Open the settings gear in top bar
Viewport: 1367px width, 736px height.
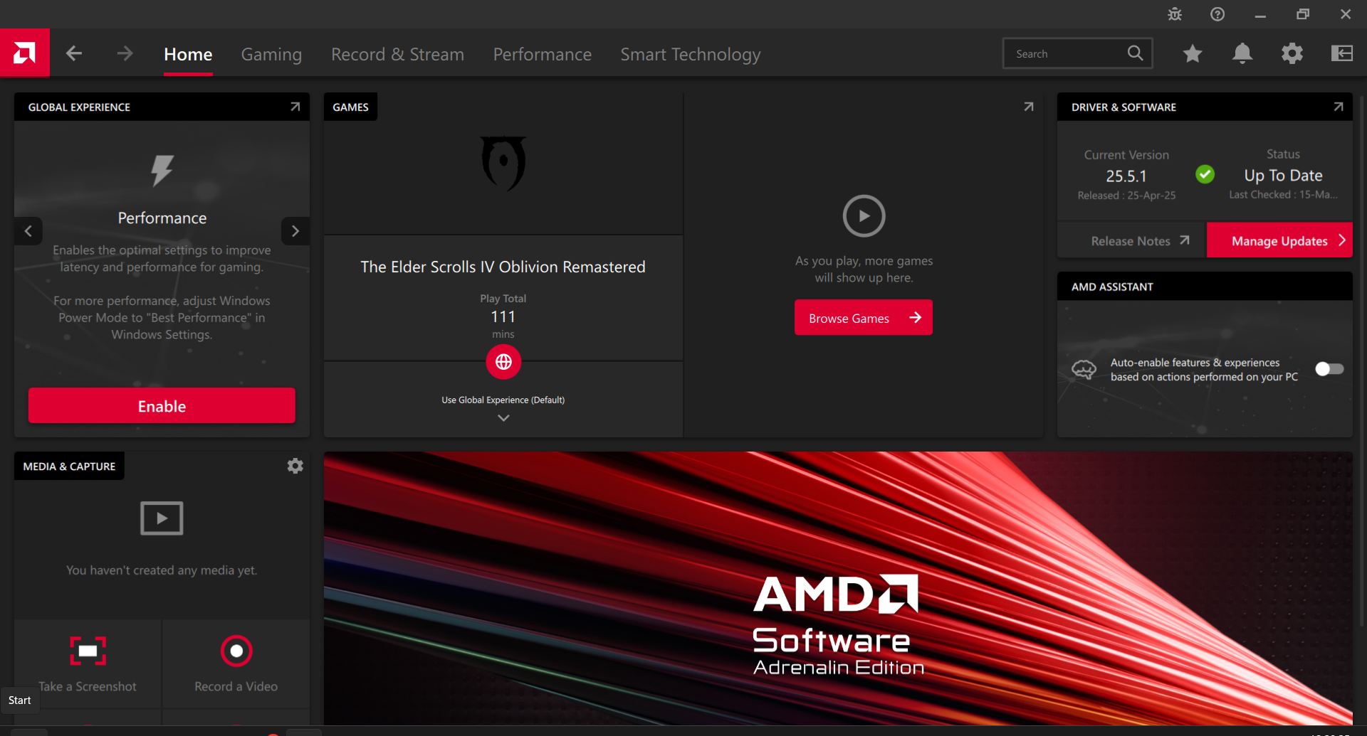[x=1292, y=53]
